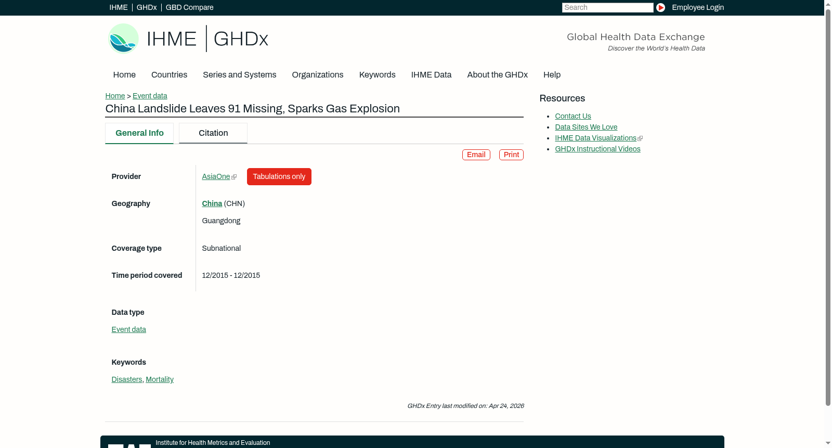Focus the Search input field
This screenshot has height=448, width=832.
click(x=607, y=7)
